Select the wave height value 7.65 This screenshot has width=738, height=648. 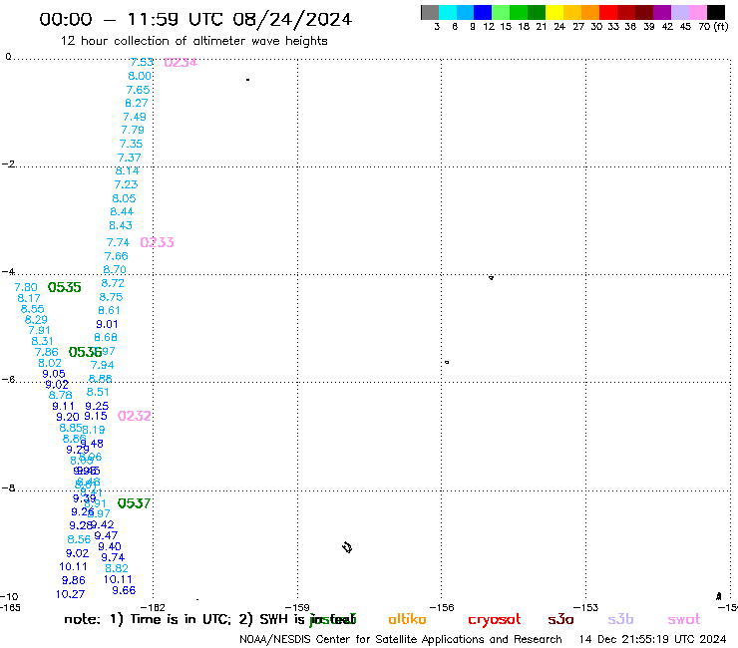138,90
